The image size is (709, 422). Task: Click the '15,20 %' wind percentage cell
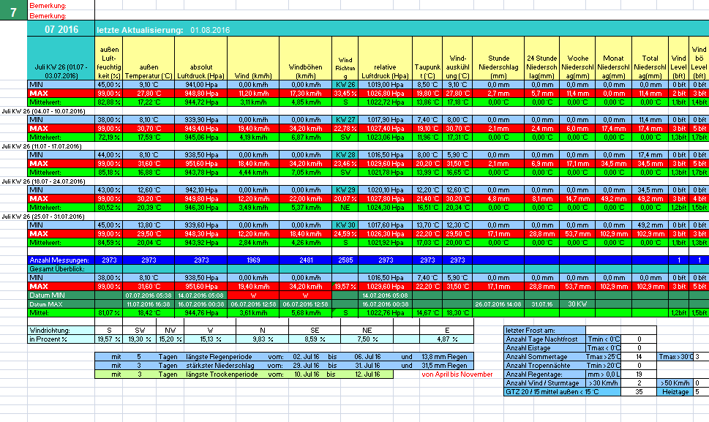click(170, 339)
